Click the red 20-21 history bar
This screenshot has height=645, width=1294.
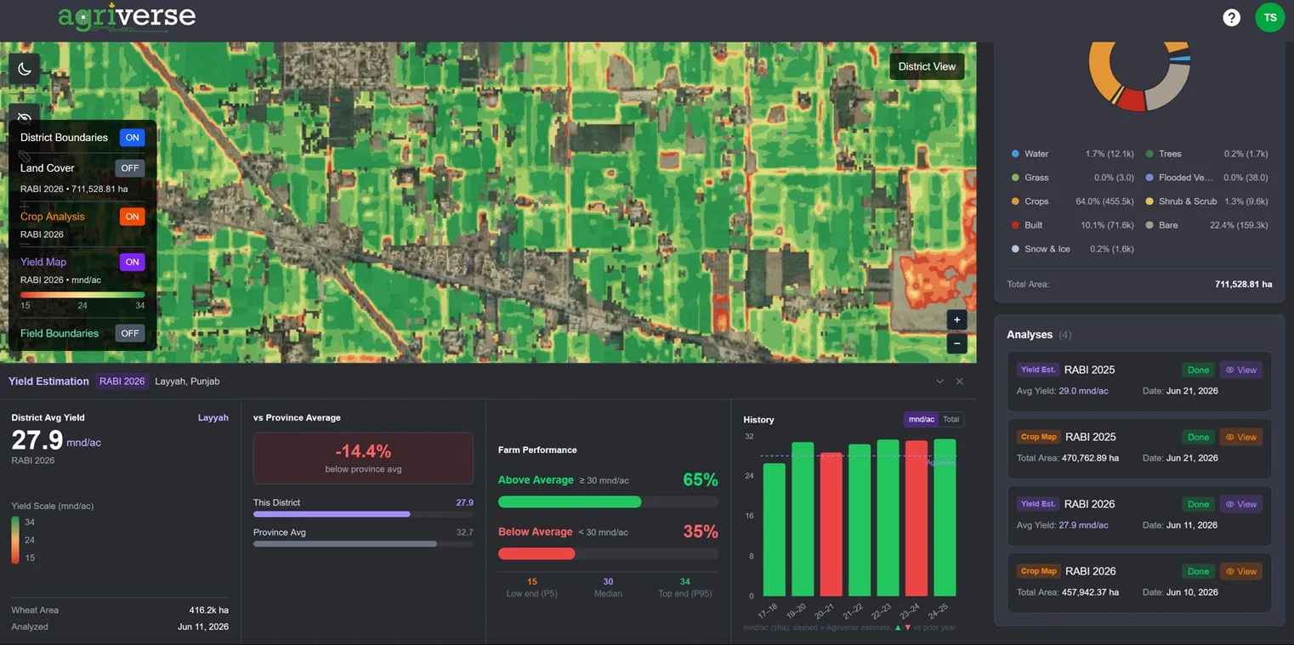coord(831,524)
